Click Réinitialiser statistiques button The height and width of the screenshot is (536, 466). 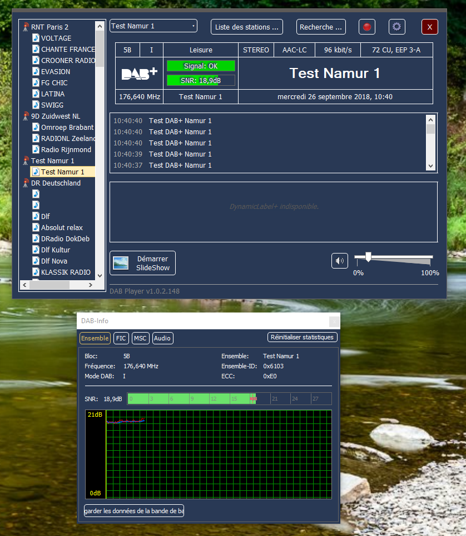click(x=303, y=337)
